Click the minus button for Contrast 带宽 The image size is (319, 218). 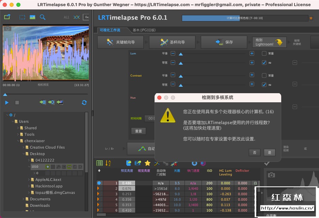(173, 84)
